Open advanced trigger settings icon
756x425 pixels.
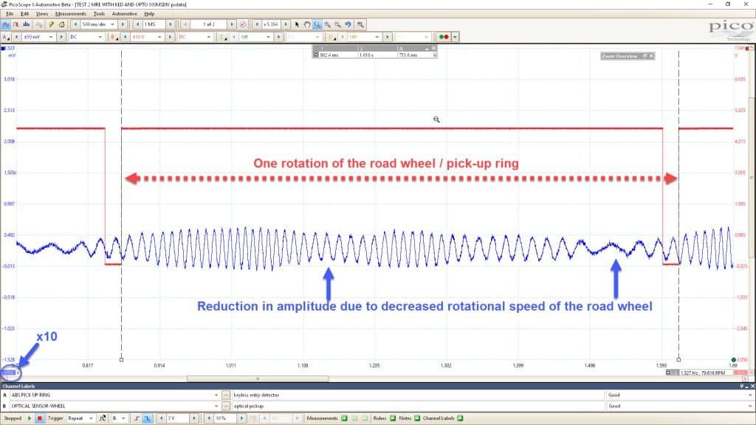(x=102, y=418)
